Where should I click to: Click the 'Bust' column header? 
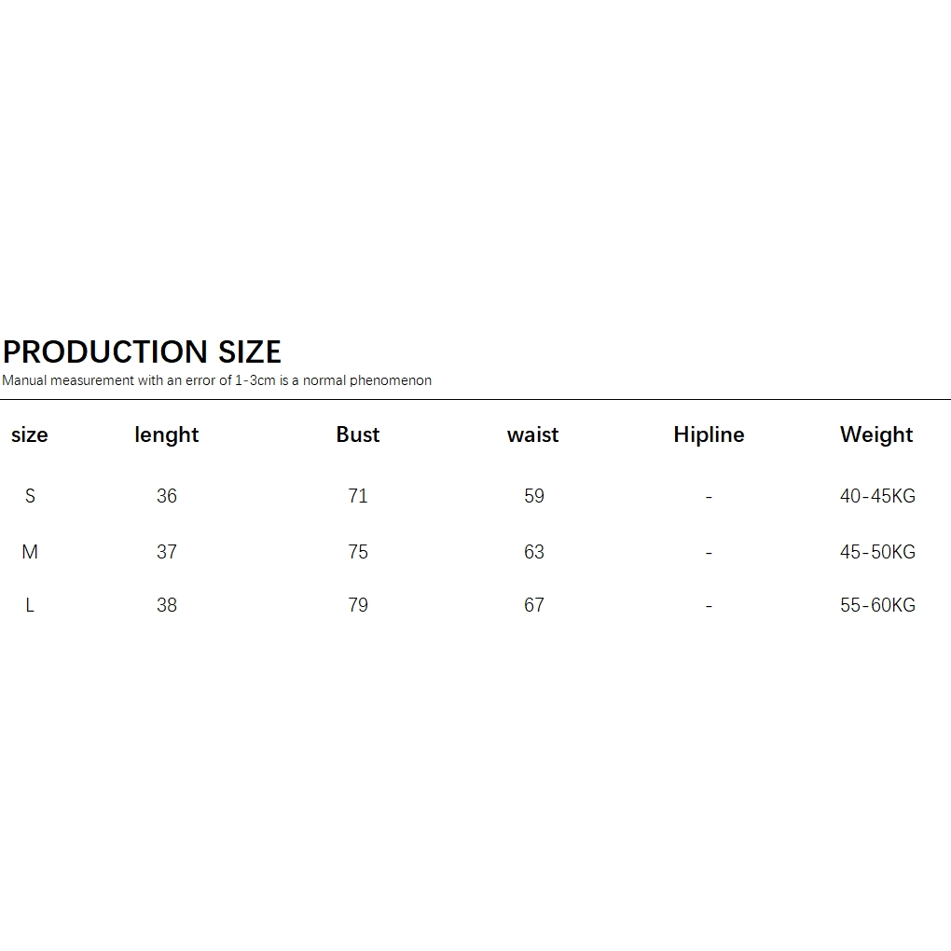point(358,434)
